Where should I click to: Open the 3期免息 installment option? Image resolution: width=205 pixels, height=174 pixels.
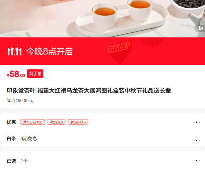click(29, 138)
